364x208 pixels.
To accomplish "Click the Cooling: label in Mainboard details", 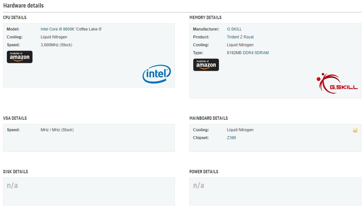I will coord(201,130).
